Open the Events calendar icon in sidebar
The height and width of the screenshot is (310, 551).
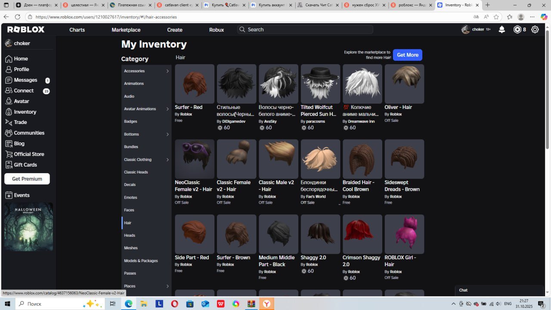coord(9,195)
